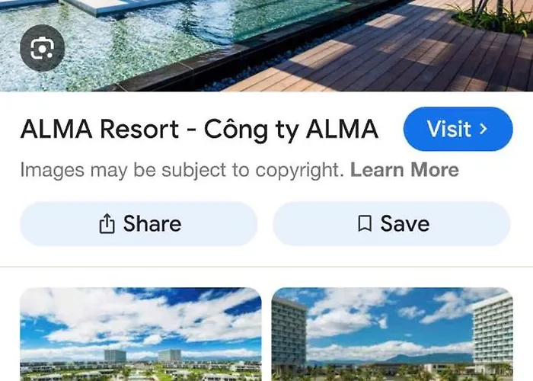Viewport: 533px width, 381px height.
Task: Open the related hotel towers thumbnail
Action: tap(392, 334)
